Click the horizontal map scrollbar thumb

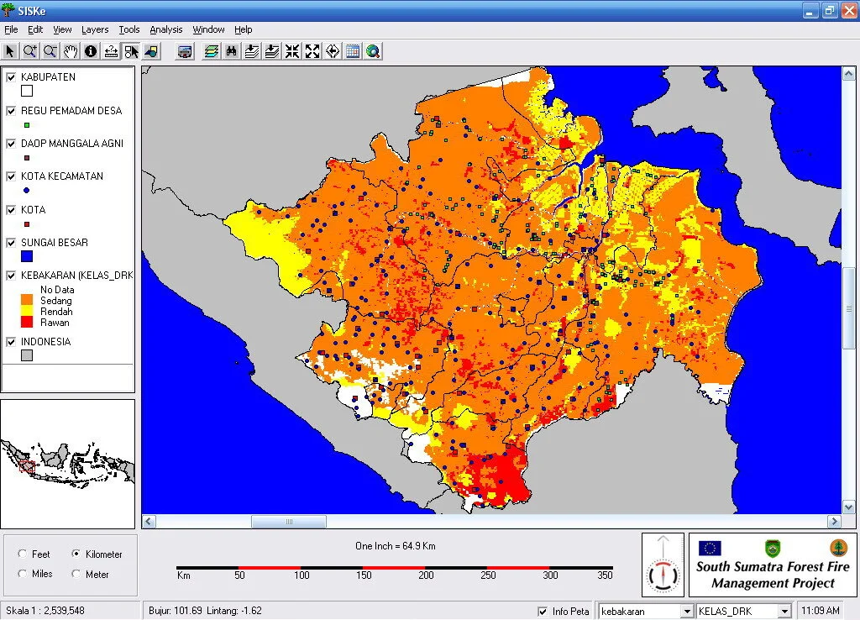click(288, 522)
